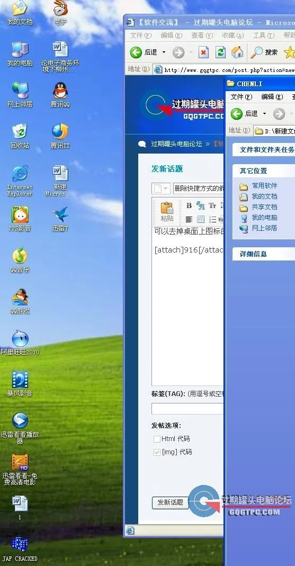Click the 发新话题 submit button
The width and height of the screenshot is (295, 566).
click(x=171, y=502)
